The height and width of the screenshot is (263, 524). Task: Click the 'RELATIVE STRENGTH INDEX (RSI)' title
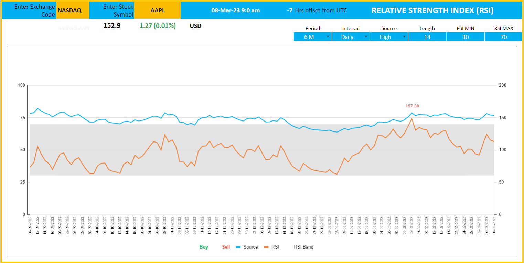(432, 10)
